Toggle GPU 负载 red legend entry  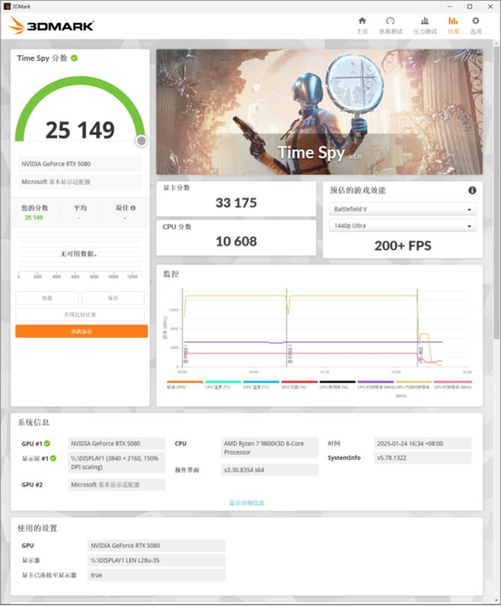coord(299,385)
